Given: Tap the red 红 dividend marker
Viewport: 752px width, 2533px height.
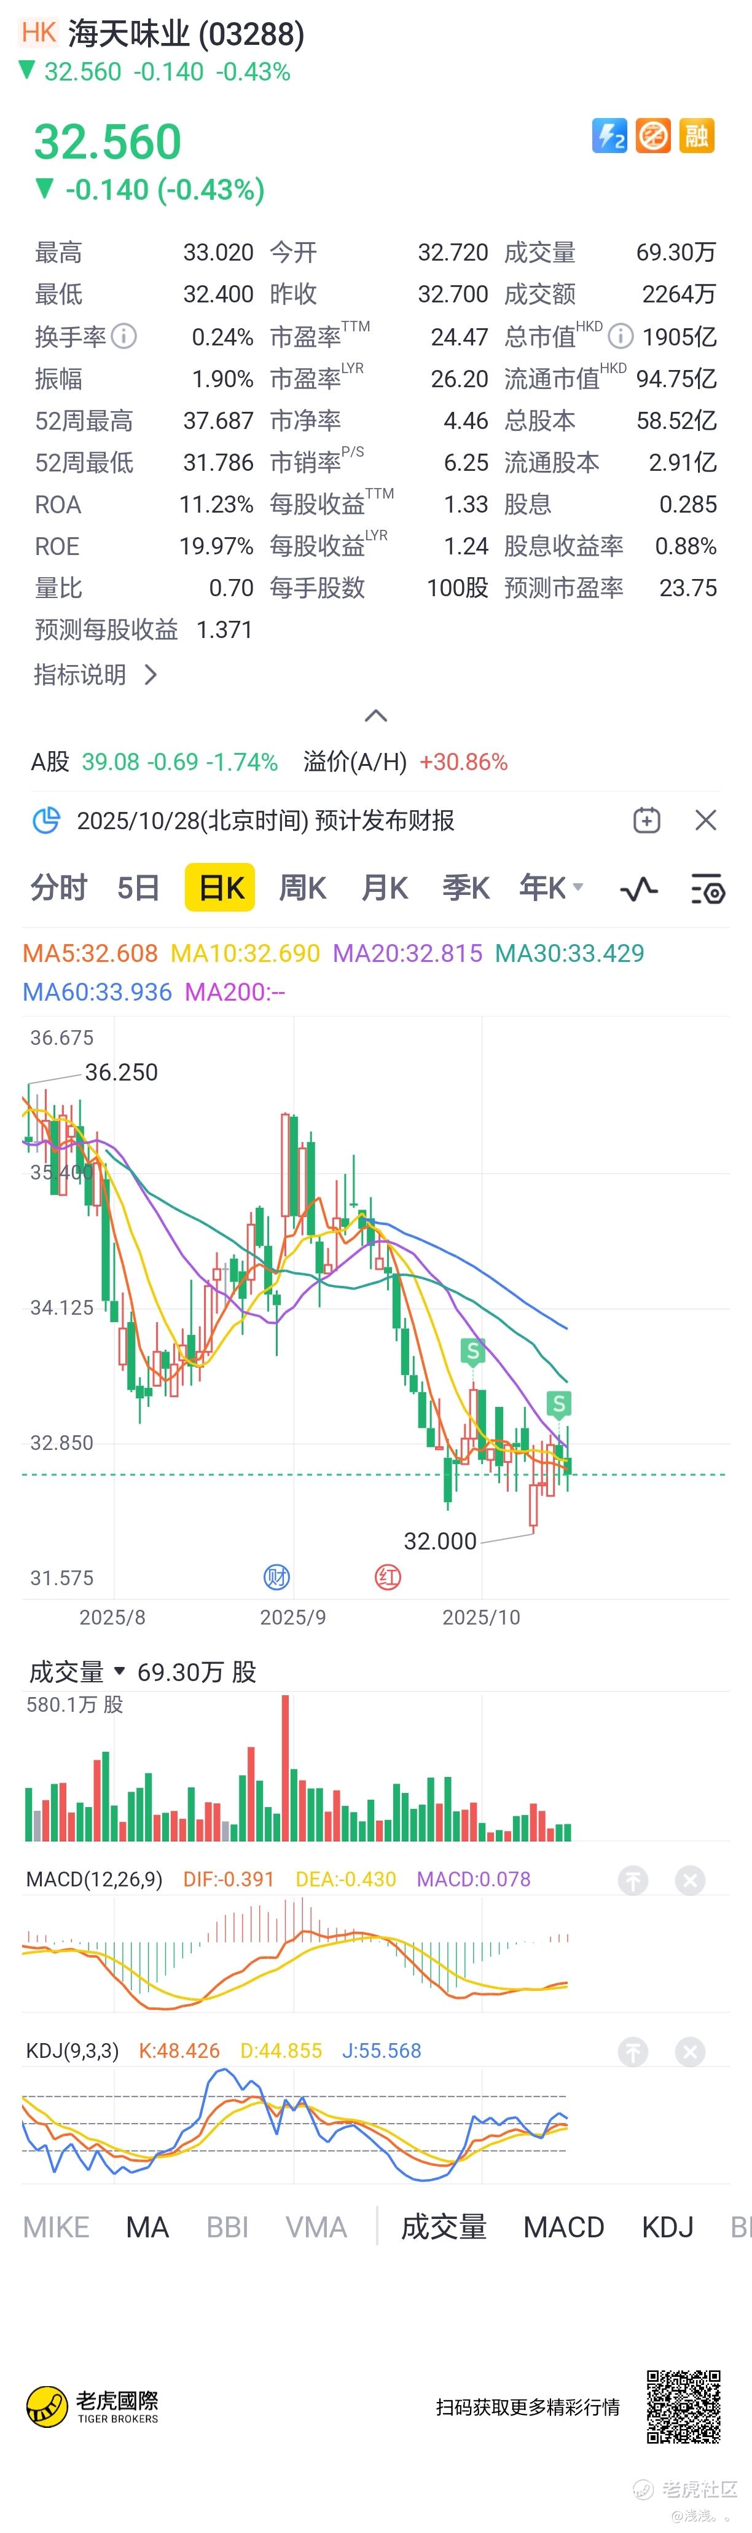Looking at the screenshot, I should 388,1577.
